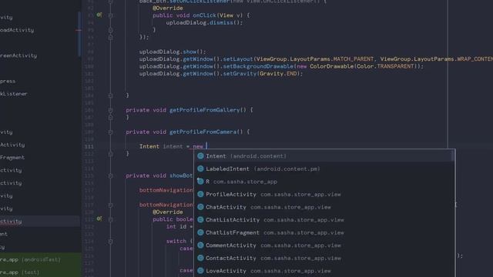
Task: Select re_app (androidTest) in project panel
Action: coord(31,260)
